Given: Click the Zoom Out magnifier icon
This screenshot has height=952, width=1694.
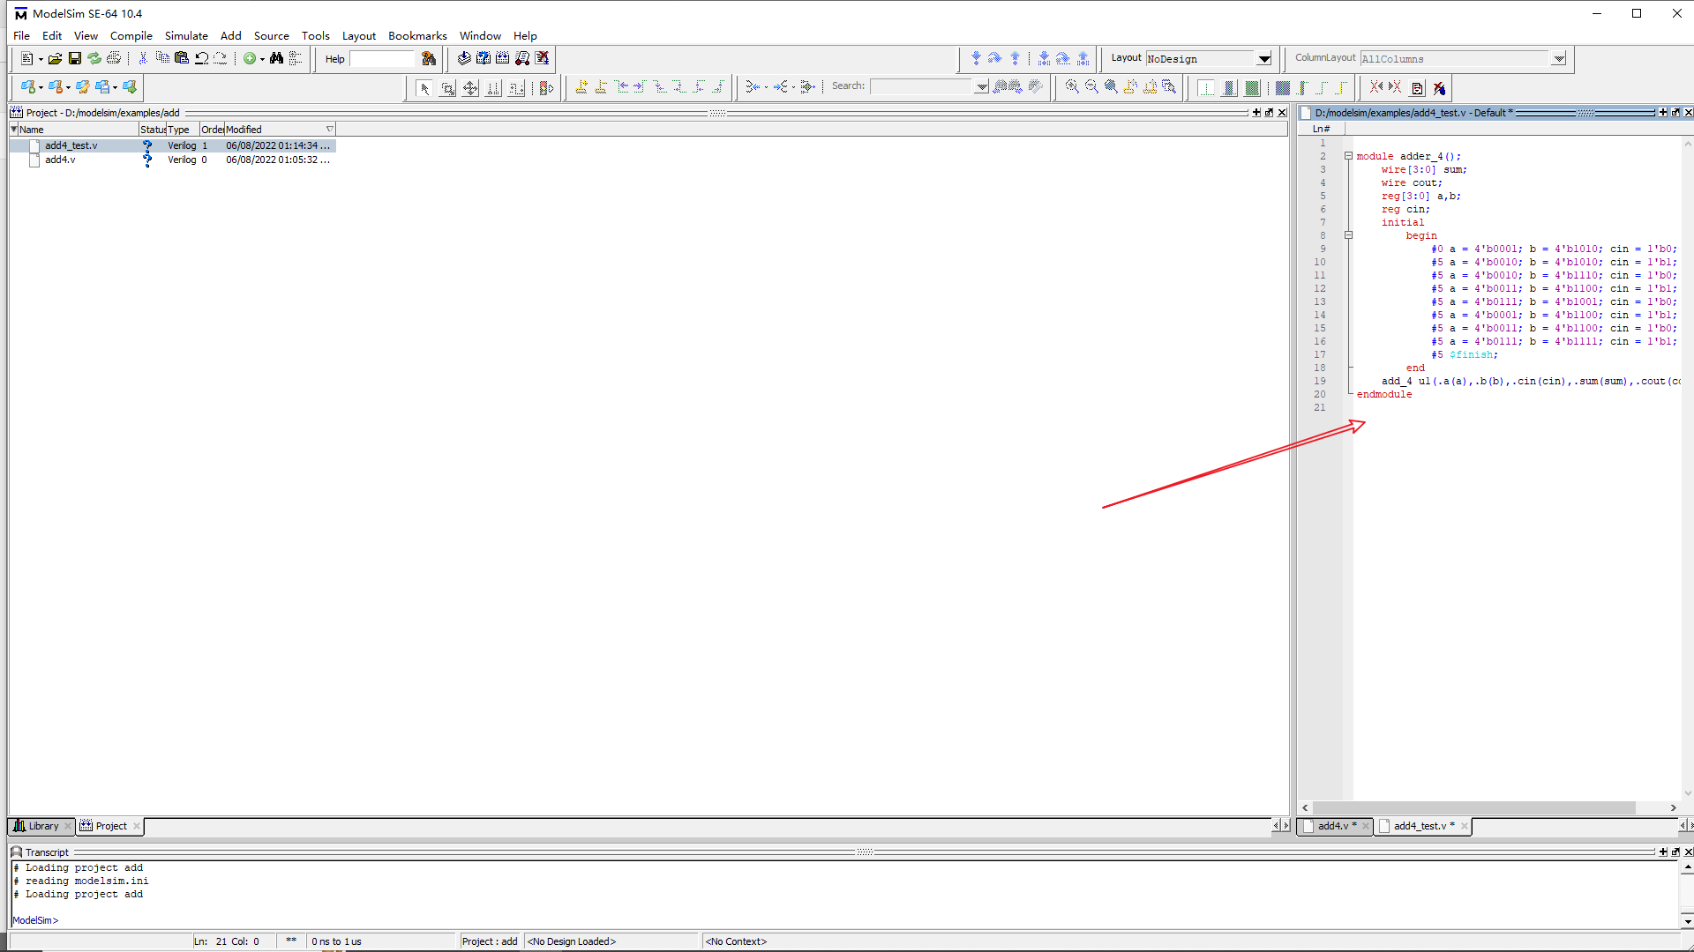Looking at the screenshot, I should tap(1091, 86).
